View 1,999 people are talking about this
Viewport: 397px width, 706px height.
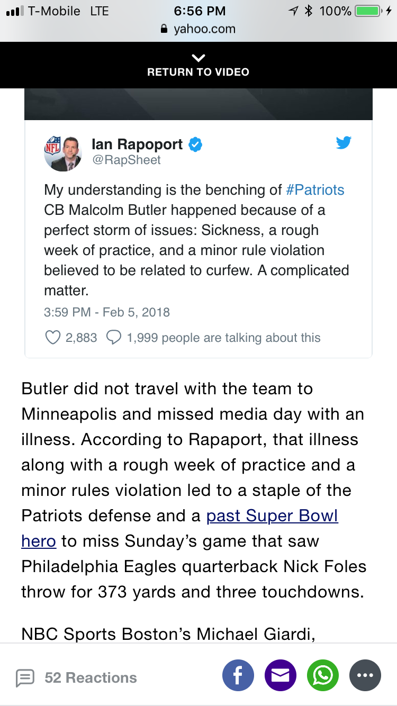coord(223,338)
